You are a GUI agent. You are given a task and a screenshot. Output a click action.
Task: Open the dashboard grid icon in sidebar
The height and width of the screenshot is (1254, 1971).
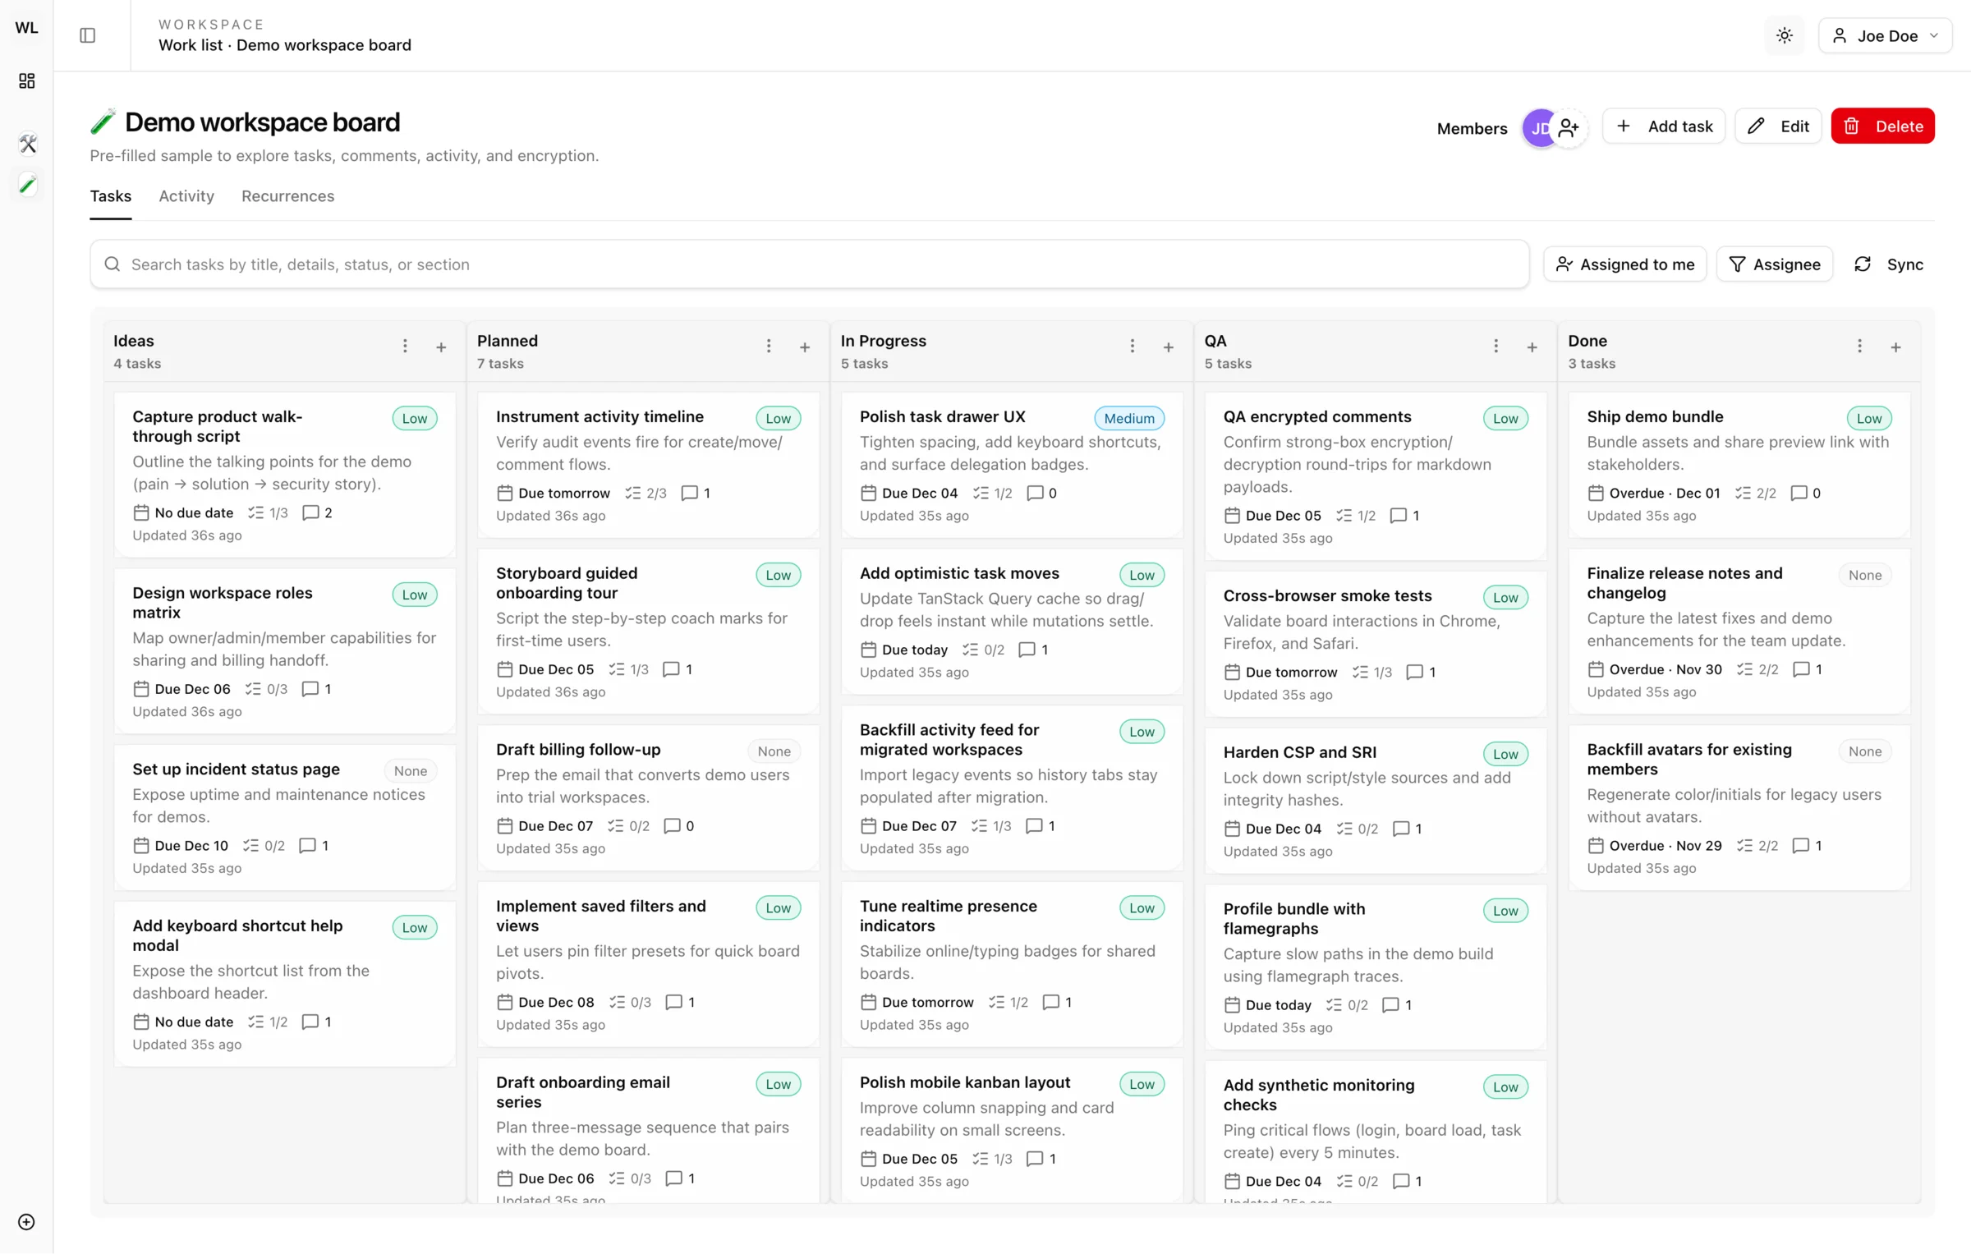(x=27, y=80)
